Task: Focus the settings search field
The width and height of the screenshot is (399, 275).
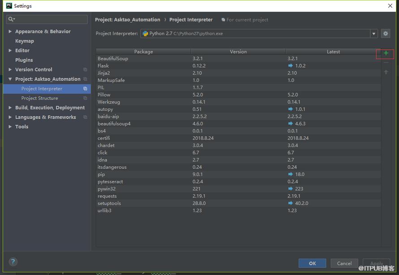Action: 47,19
